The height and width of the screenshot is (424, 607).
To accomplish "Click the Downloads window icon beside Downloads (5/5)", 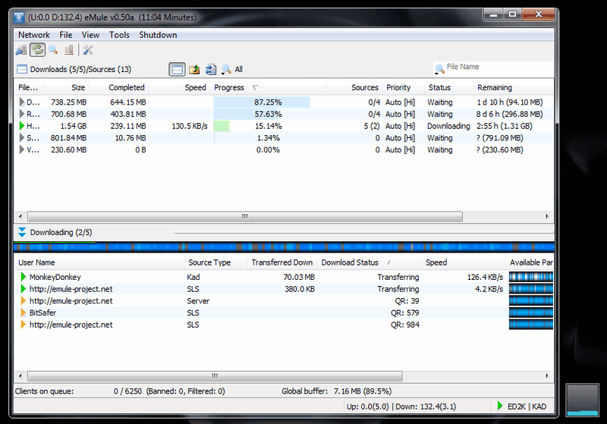I will click(x=22, y=69).
